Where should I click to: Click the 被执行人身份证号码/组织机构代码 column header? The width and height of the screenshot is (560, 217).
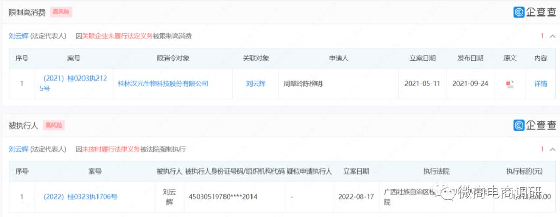tap(235, 172)
